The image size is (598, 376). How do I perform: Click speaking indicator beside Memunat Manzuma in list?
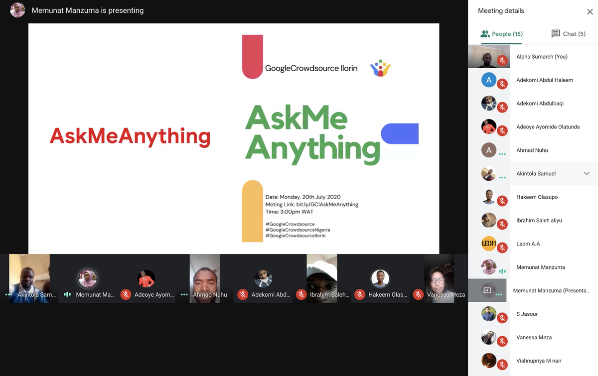click(502, 271)
